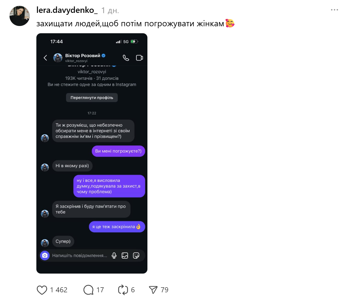This screenshot has width=346, height=299.
Task: Open the comments on this post
Action: tap(88, 290)
